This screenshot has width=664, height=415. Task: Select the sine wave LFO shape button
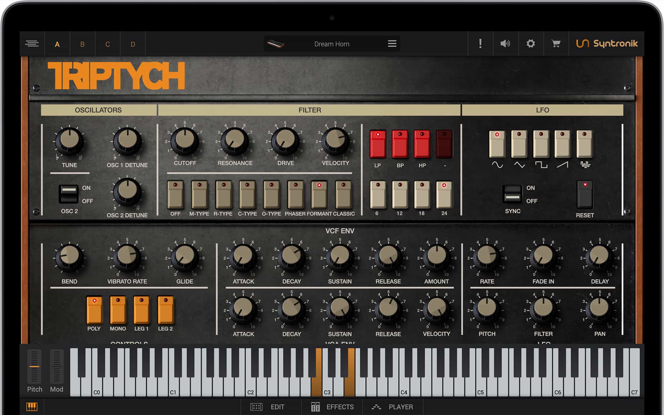[497, 144]
